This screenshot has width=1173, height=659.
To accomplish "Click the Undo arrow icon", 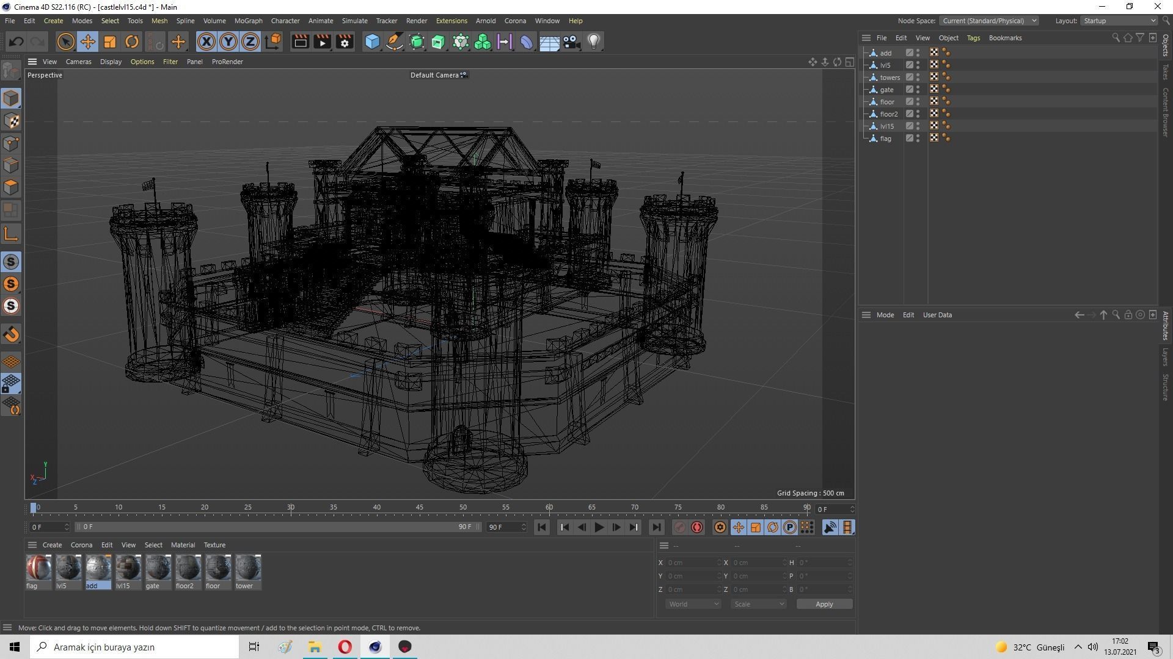I will [x=16, y=42].
